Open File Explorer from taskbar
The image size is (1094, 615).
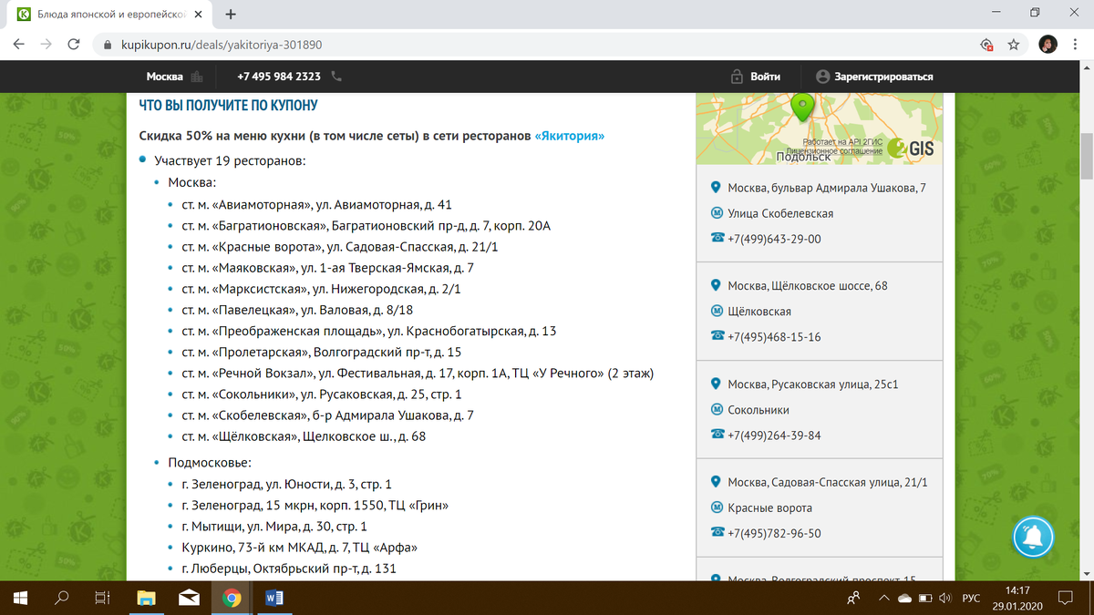pyautogui.click(x=146, y=598)
